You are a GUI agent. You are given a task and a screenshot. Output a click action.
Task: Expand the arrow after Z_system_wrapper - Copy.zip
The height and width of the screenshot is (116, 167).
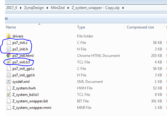[x=123, y=8]
